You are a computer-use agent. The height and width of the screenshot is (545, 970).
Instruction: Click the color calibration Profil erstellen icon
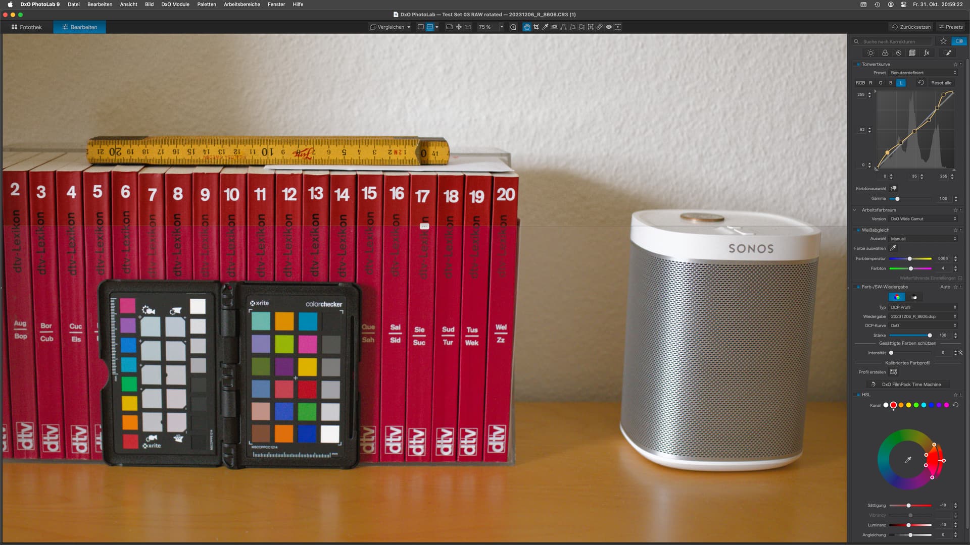(x=893, y=372)
